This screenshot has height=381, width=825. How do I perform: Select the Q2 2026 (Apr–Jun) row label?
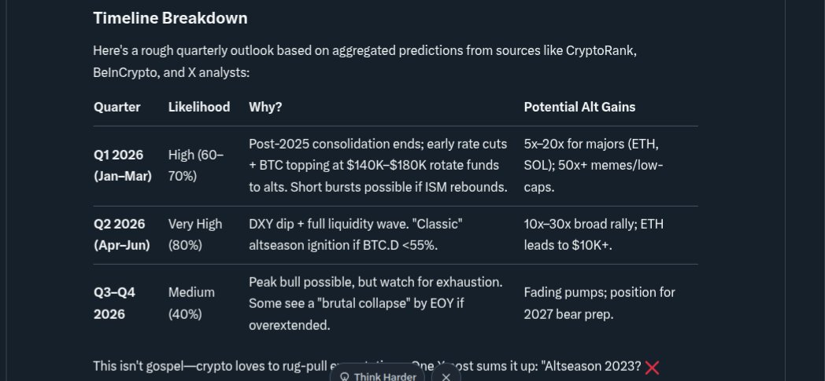pyautogui.click(x=121, y=235)
